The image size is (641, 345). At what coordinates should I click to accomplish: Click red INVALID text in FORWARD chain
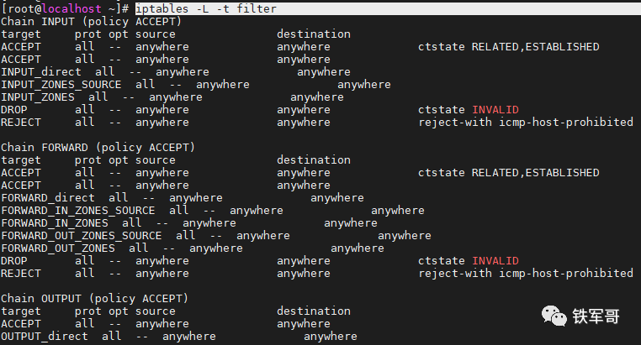click(495, 260)
